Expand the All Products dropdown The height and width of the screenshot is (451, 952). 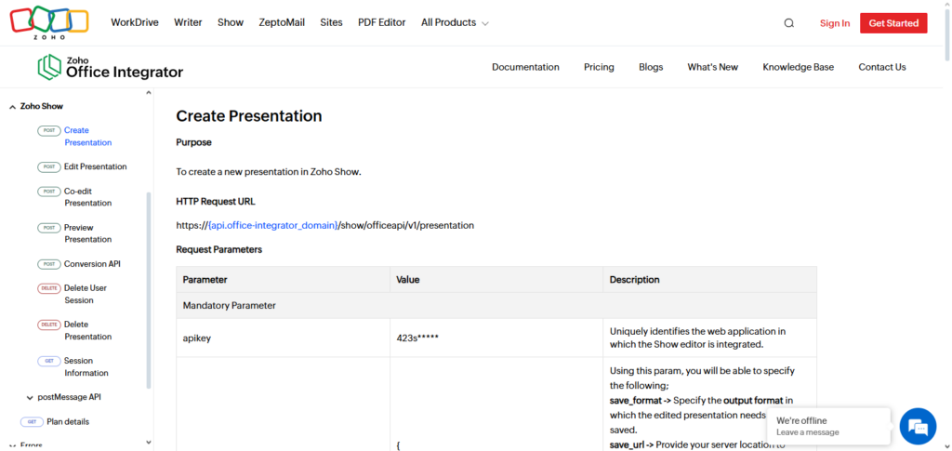pos(455,22)
